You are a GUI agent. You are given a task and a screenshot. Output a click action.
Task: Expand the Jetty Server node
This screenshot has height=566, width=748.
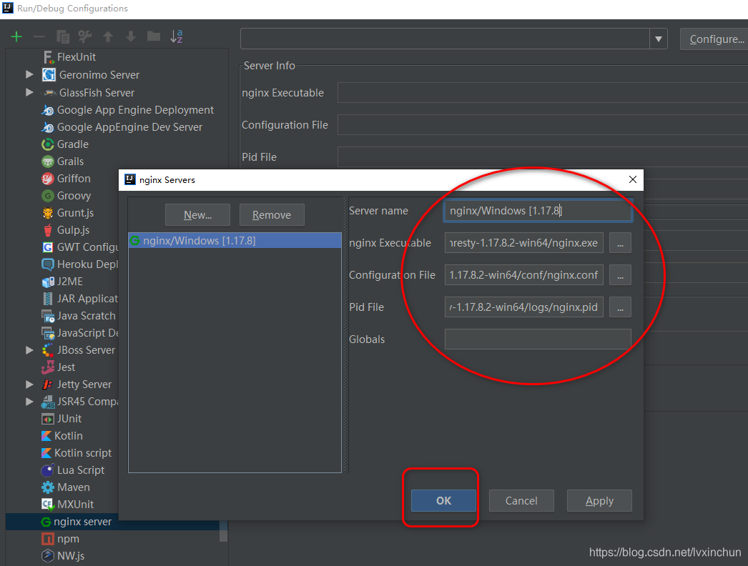29,384
